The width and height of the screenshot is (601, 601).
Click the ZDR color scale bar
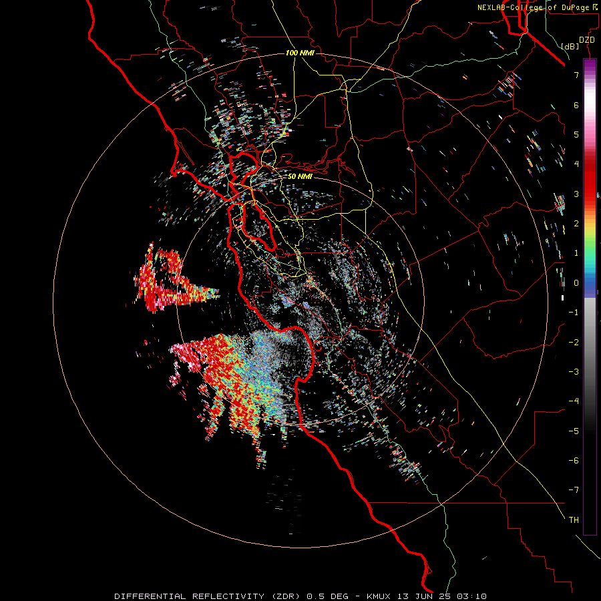point(590,297)
